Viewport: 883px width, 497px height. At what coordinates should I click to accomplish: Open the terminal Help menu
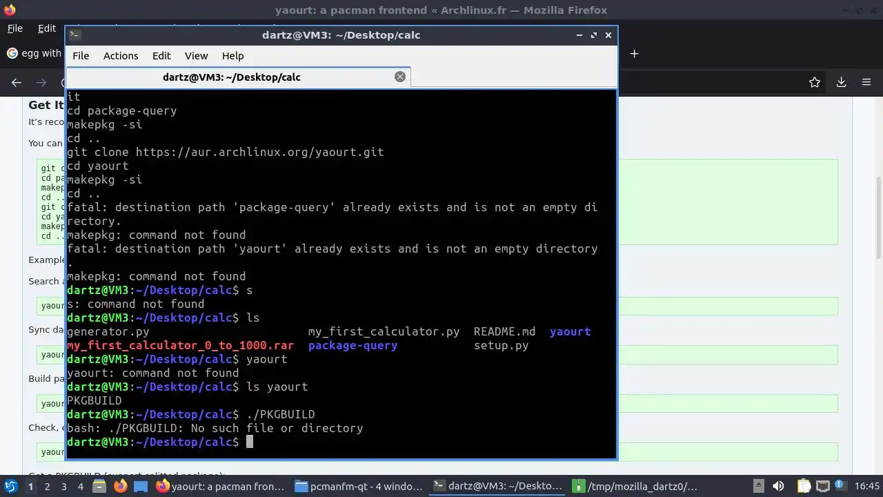(232, 56)
